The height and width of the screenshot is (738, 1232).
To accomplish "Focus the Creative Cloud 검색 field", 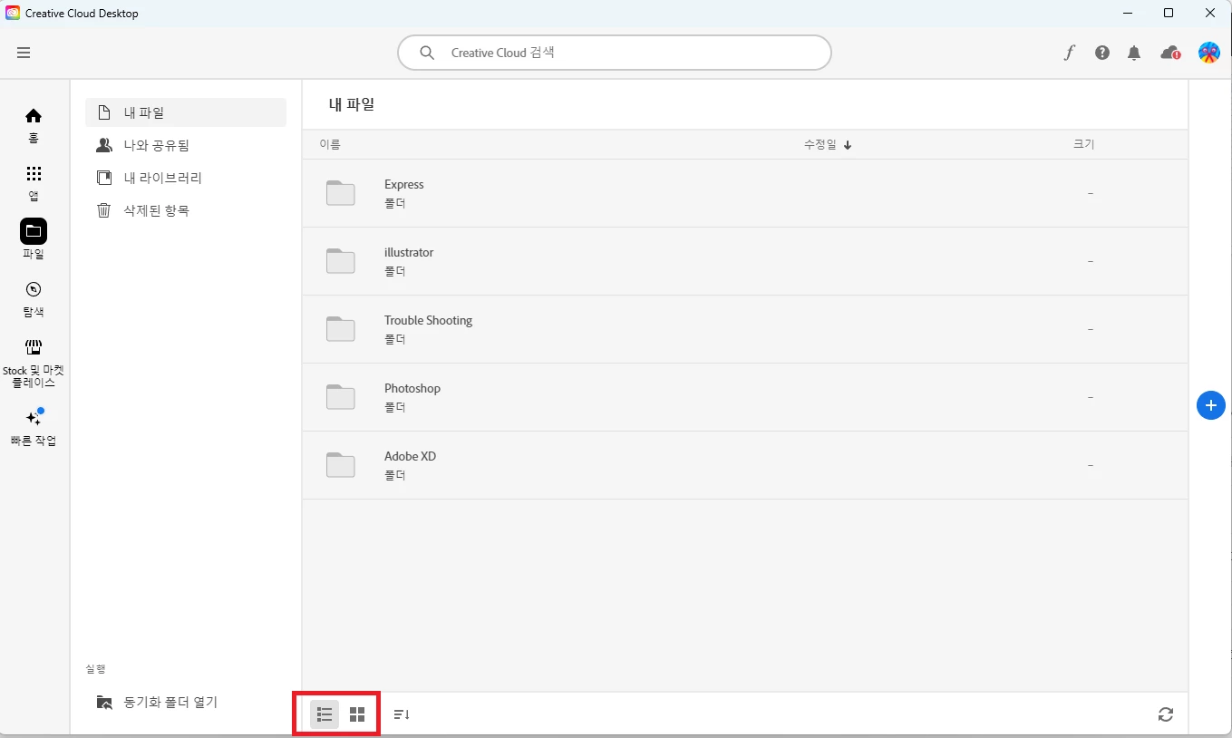I will tap(615, 53).
